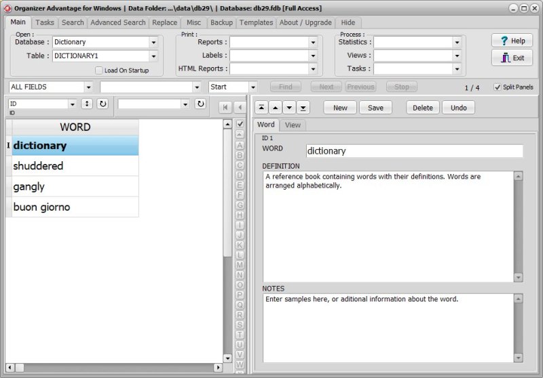This screenshot has width=543, height=378.
Task: Click the New record button
Action: pyautogui.click(x=340, y=108)
